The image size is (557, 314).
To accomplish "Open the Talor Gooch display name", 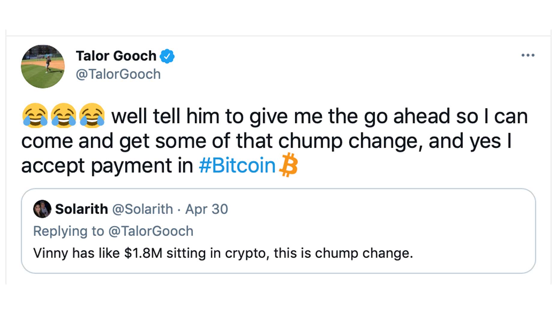I will point(116,56).
